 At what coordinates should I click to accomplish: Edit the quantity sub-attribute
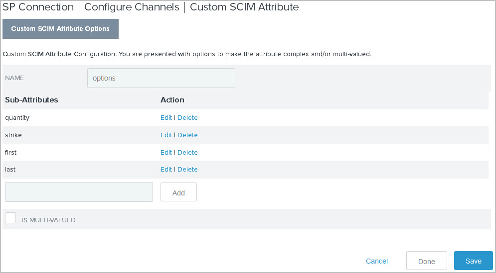[x=166, y=118]
